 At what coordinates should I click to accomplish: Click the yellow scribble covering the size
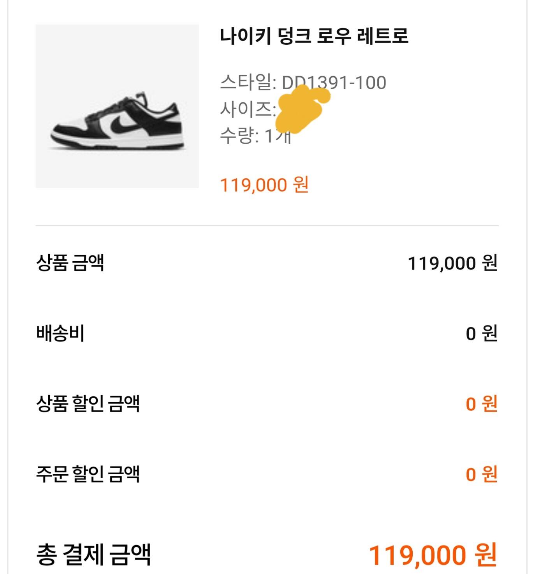coord(303,105)
